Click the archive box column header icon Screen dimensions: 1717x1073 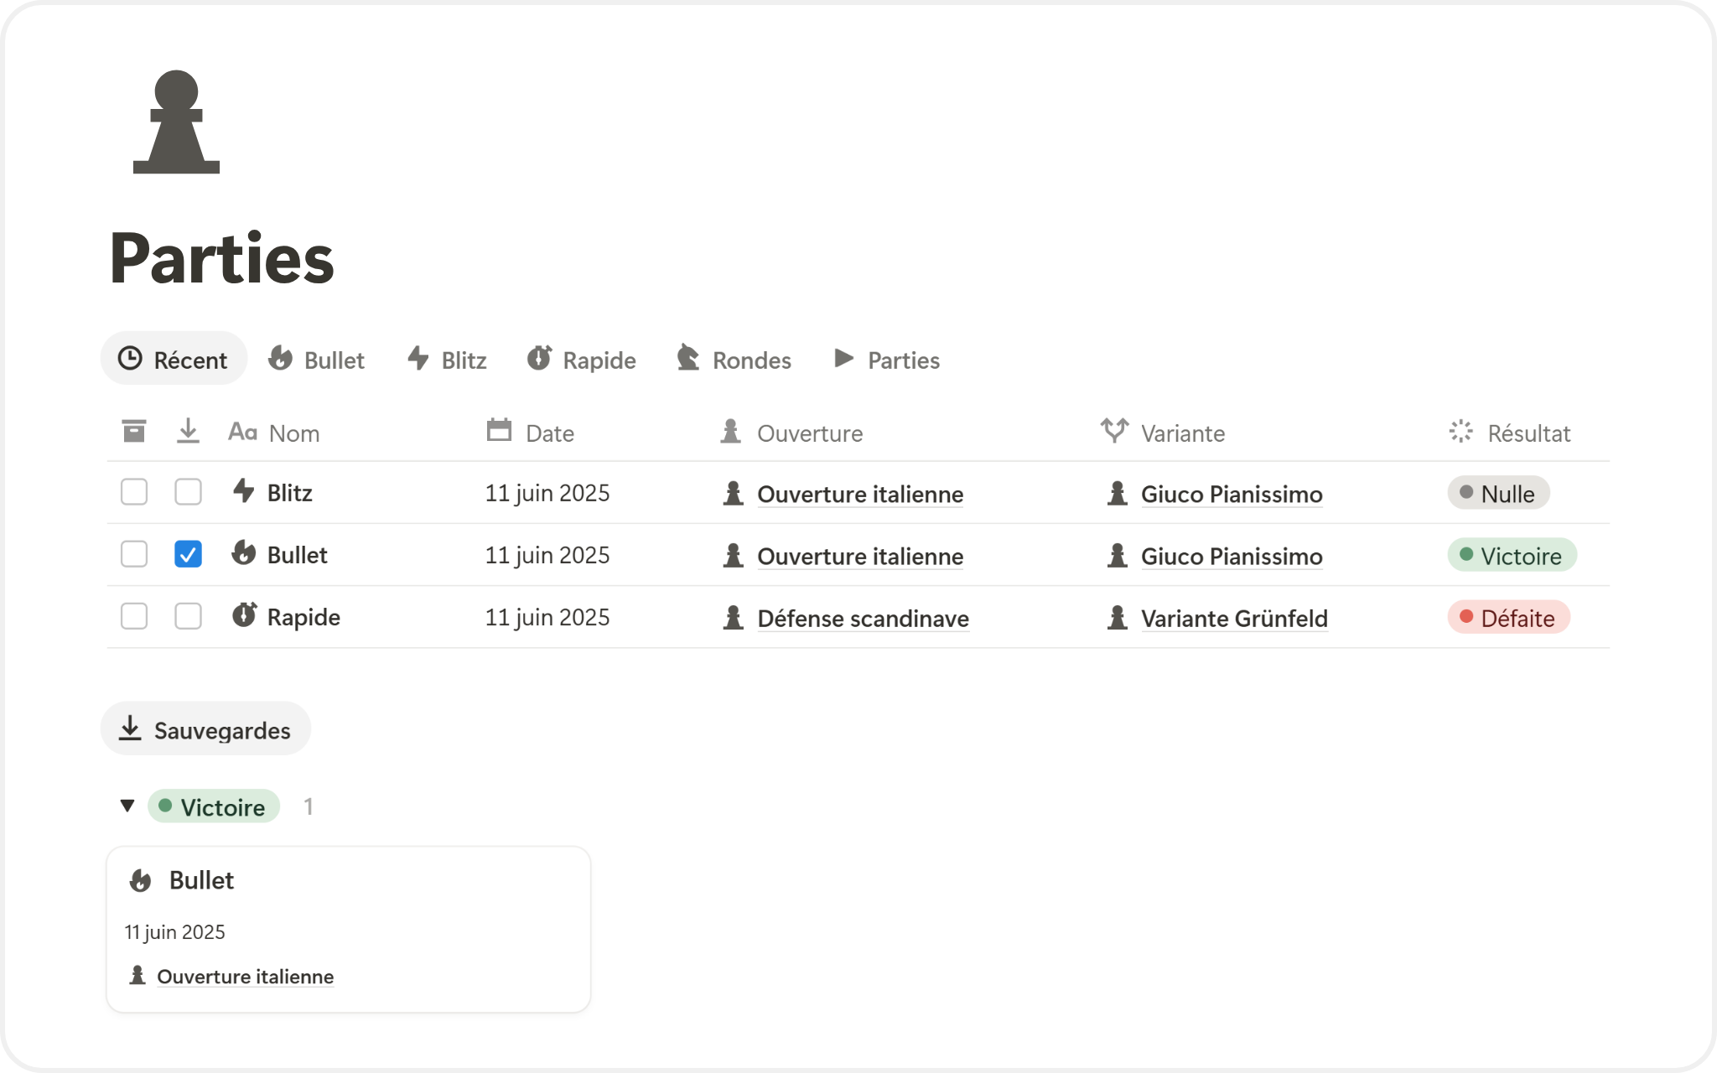pos(134,432)
